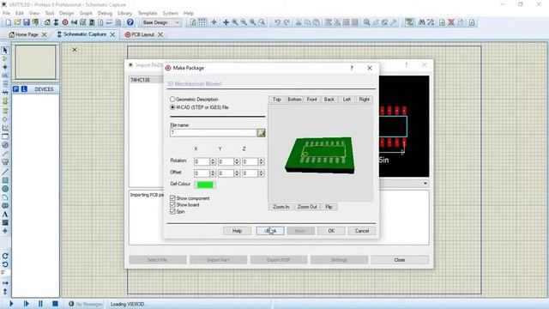This screenshot has height=309, width=549.
Task: Click the Flip button under 3D preview
Action: pos(329,207)
